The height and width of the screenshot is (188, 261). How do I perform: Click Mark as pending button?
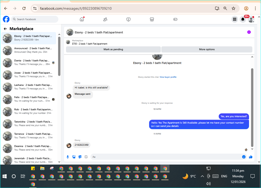[x=113, y=49]
